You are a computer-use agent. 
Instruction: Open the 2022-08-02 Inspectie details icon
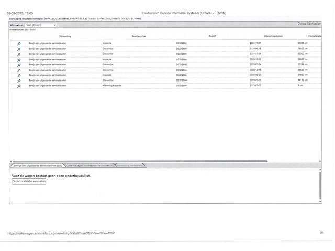pos(19,75)
